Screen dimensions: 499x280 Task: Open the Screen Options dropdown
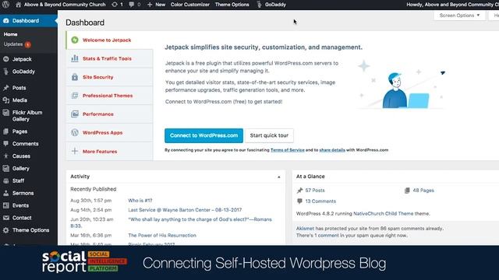459,16
